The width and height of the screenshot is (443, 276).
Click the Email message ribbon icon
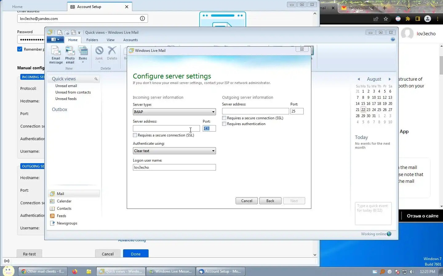point(56,55)
